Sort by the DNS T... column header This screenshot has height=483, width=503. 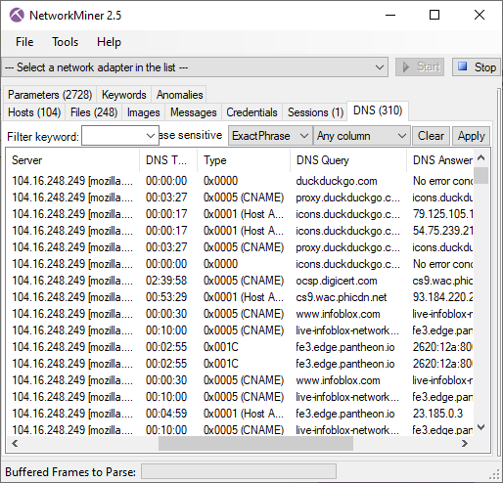pos(168,160)
